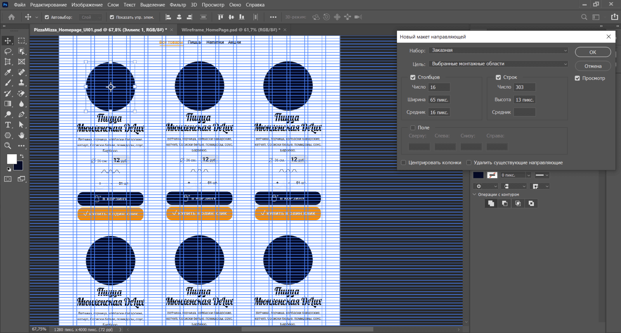Open the search icon at top right
621x333 pixels.
[584, 17]
